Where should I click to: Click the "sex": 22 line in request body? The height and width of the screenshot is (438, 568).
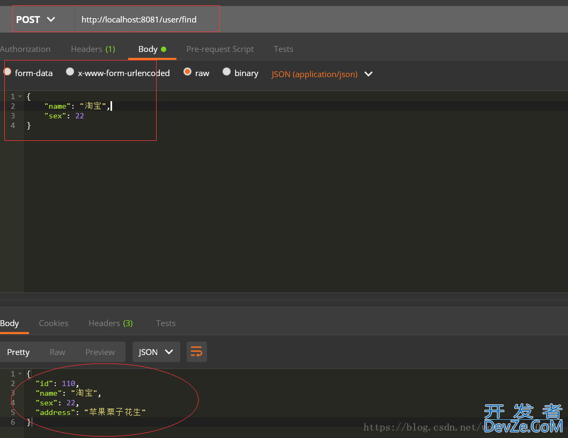coord(64,116)
